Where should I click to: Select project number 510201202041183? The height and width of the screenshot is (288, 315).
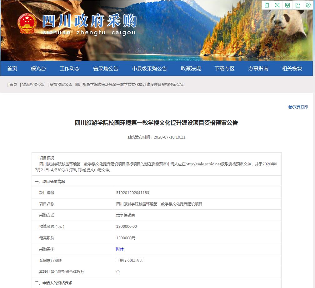pyautogui.click(x=132, y=193)
